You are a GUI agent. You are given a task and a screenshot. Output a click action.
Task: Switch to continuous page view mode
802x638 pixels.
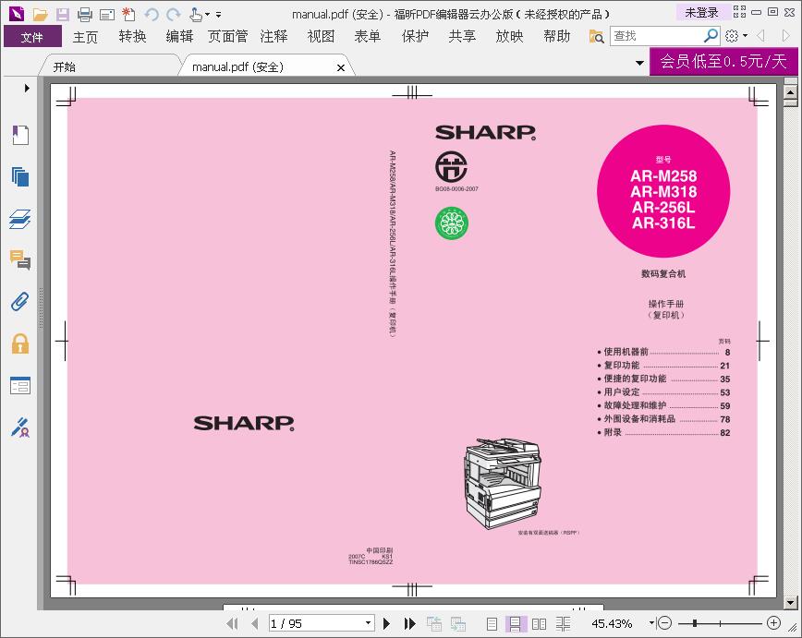point(515,623)
